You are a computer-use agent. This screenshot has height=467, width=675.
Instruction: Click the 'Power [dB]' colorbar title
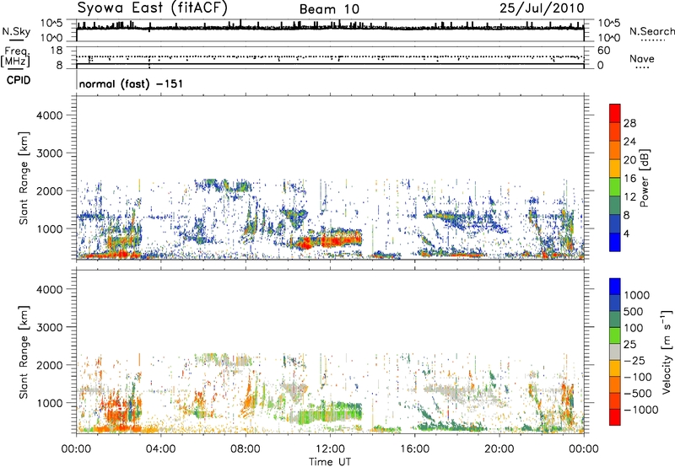pyautogui.click(x=644, y=178)
